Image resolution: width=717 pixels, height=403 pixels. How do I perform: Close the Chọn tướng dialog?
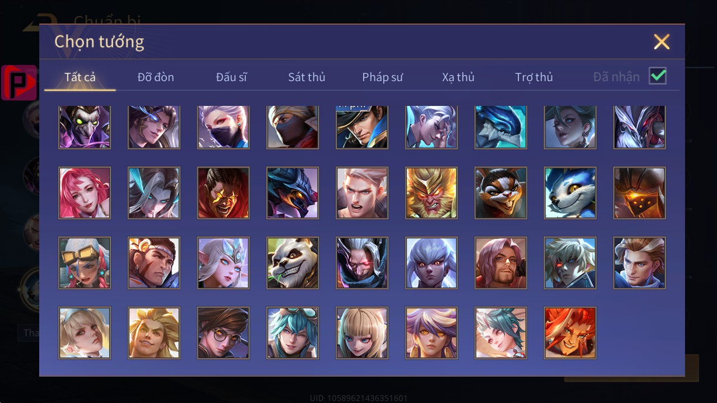pyautogui.click(x=662, y=41)
